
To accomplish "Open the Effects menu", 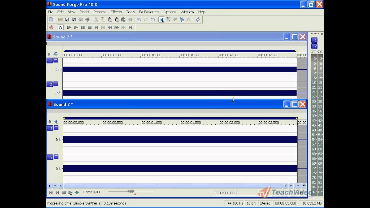I will coord(116,12).
